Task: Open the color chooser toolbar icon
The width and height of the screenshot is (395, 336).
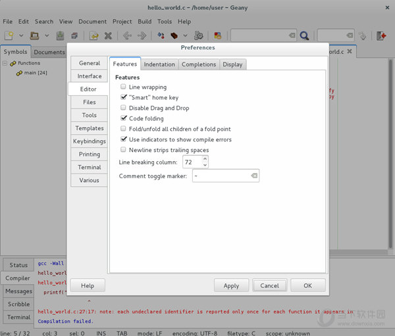Action: click(216, 36)
